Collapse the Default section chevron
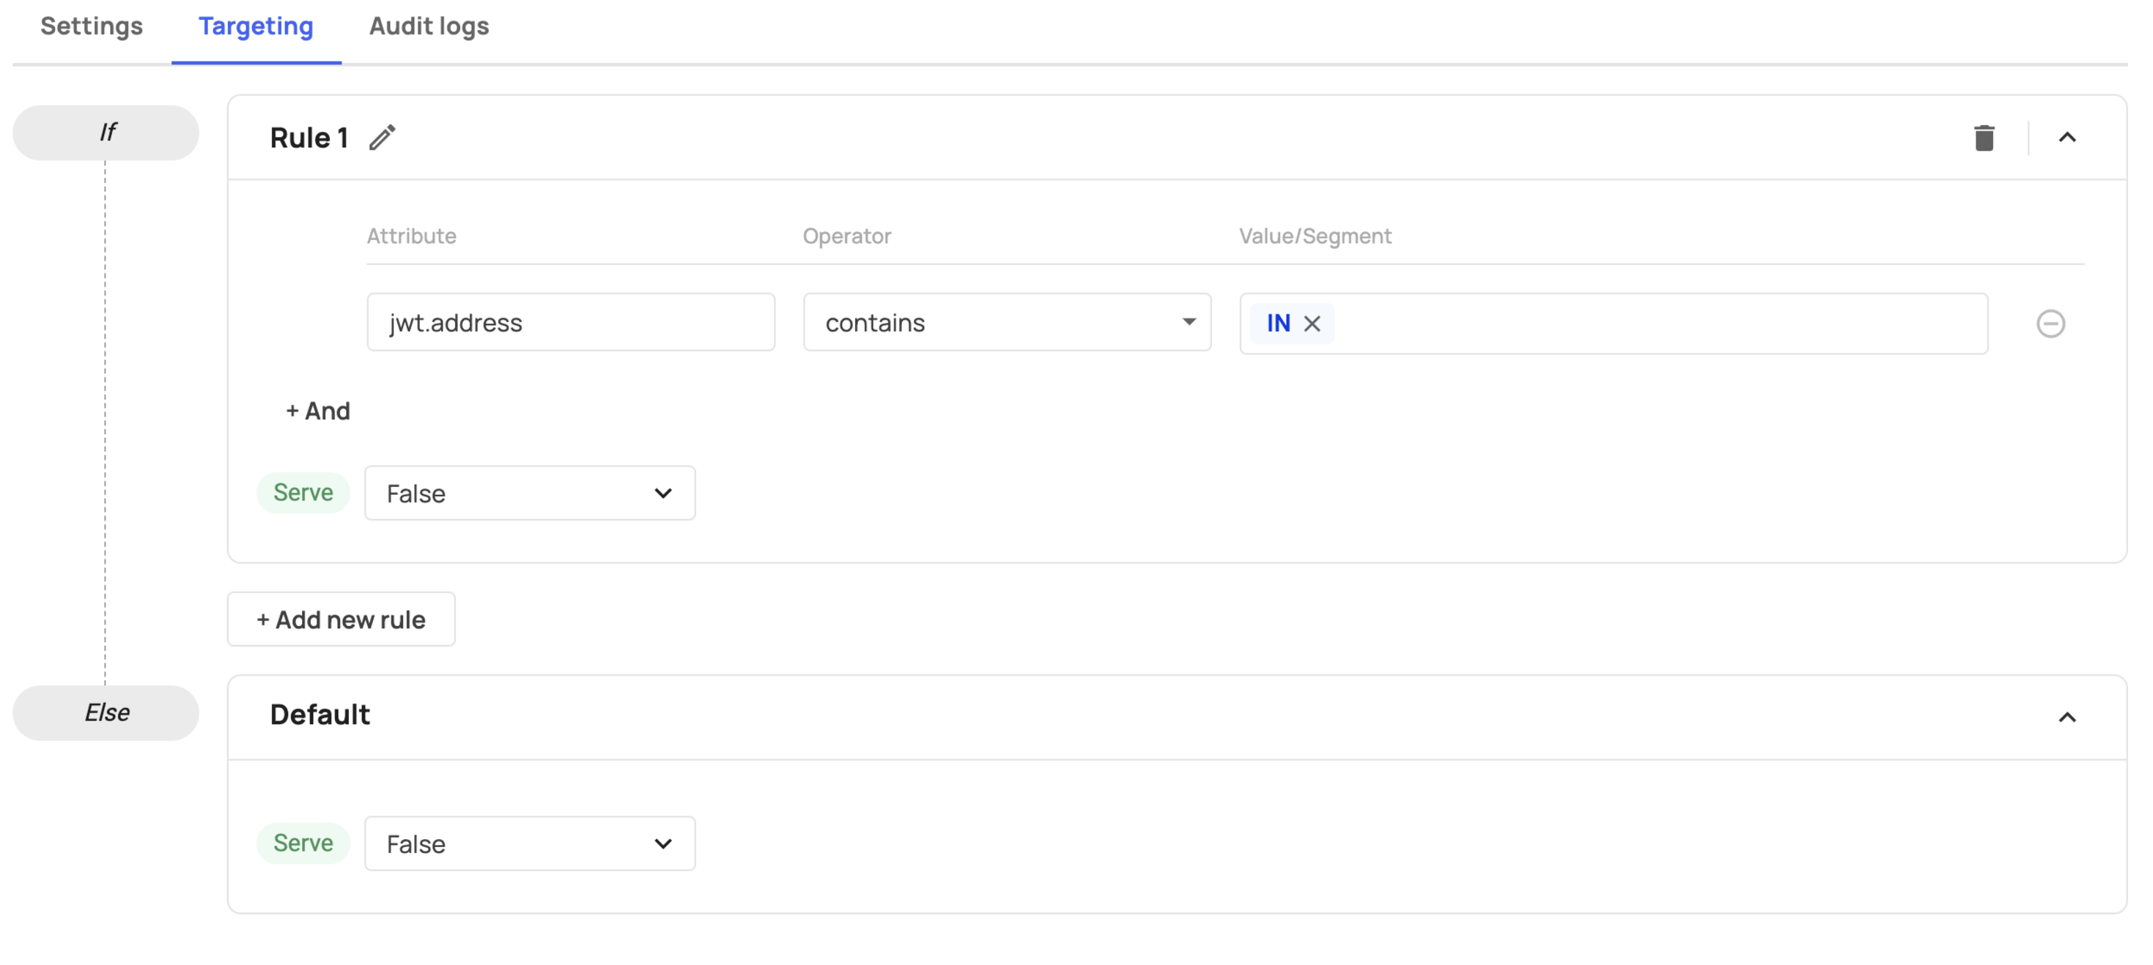This screenshot has height=965, width=2153. pyautogui.click(x=2066, y=717)
